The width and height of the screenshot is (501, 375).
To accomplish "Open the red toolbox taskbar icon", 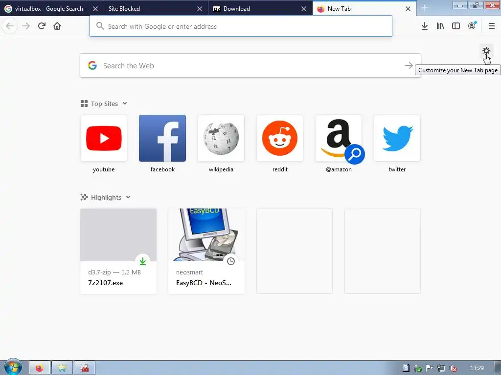I will pos(85,368).
